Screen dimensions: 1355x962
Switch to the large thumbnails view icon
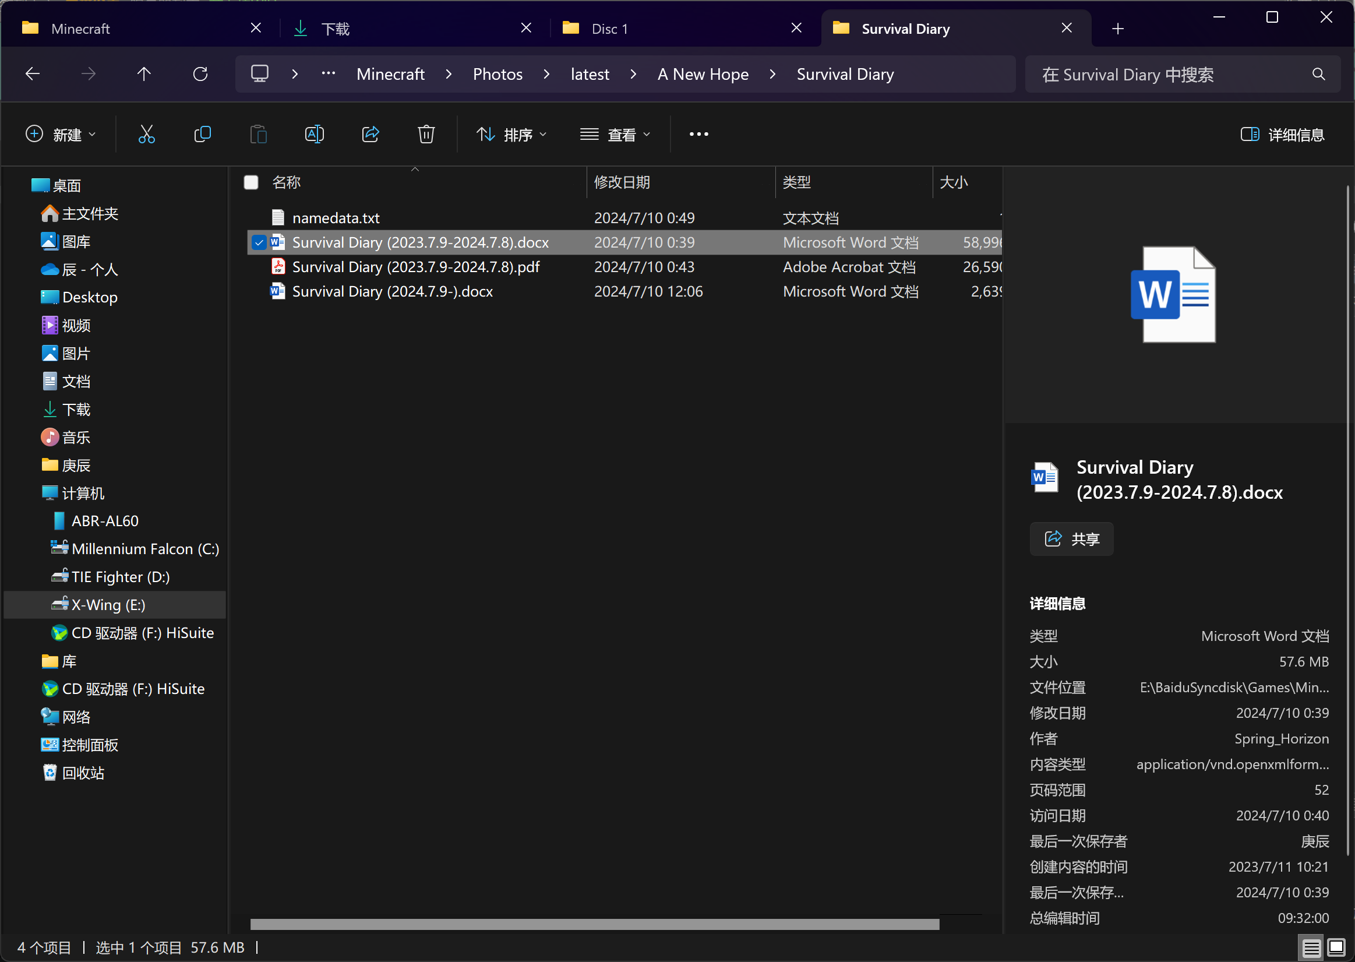1336,947
